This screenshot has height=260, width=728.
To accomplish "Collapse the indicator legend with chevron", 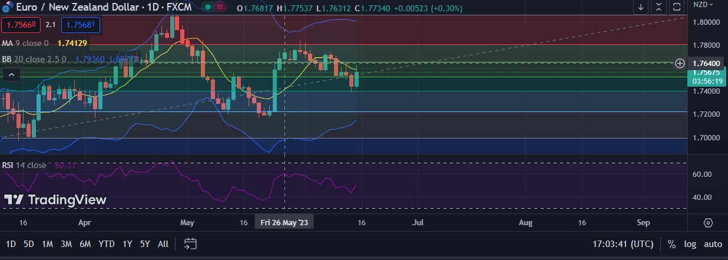I will coord(11,74).
